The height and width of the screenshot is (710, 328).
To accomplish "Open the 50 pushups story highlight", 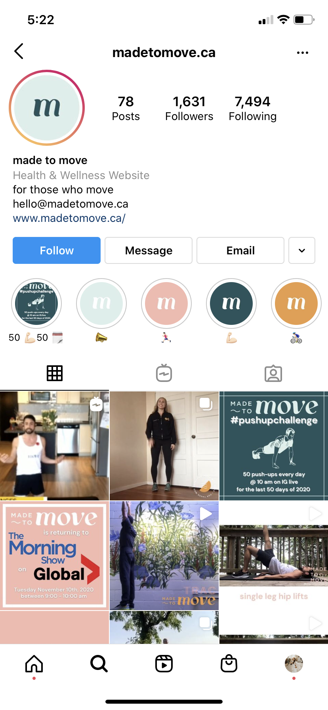I will point(36,303).
